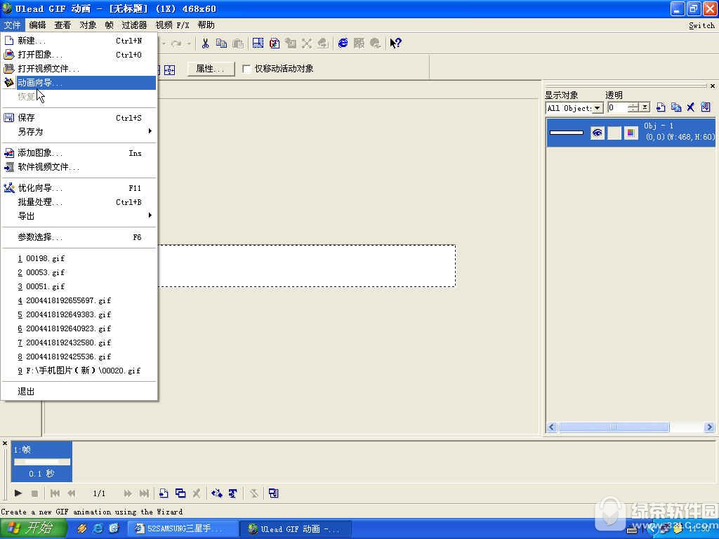The image size is (719, 539).
Task: Toggle Obj-1 eye visibility icon
Action: coord(597,133)
